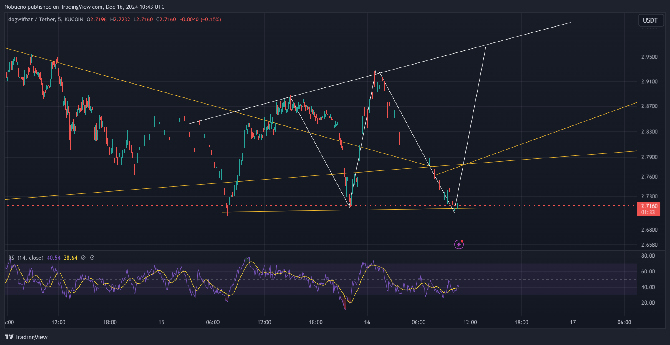Click the 2.8300 price axis label

click(x=649, y=131)
